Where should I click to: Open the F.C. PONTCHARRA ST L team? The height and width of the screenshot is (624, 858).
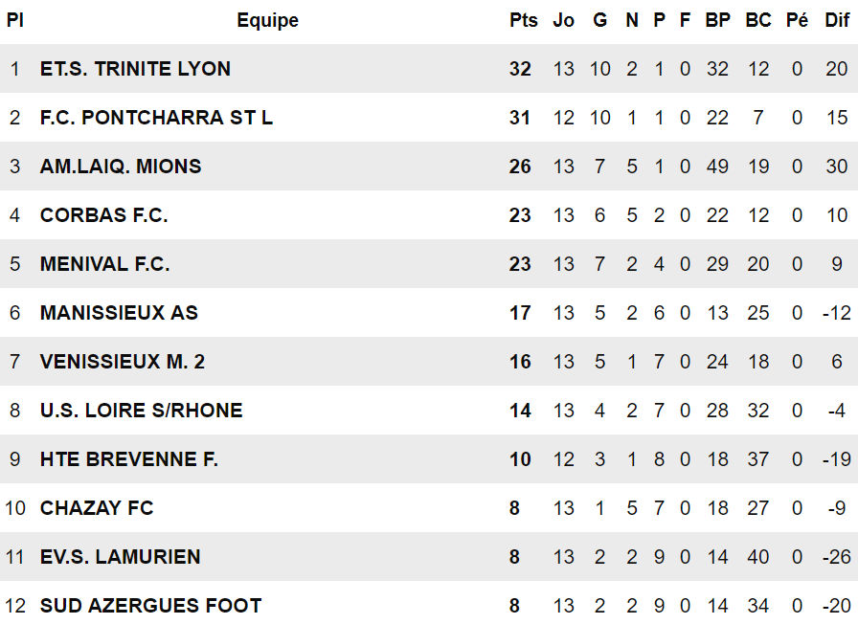coord(156,118)
